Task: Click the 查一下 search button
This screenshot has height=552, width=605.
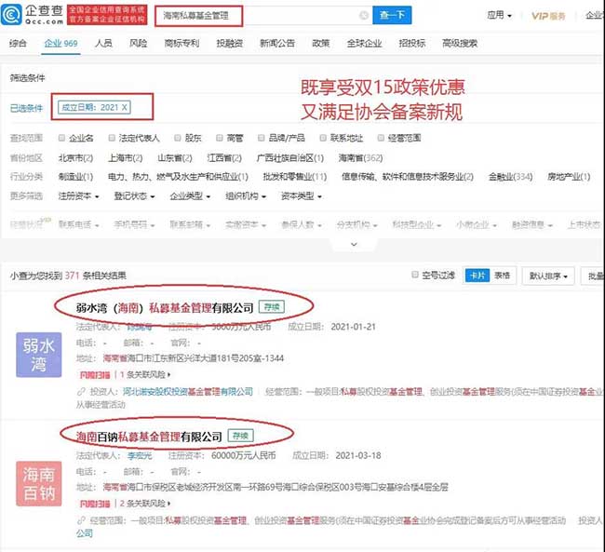Action: tap(392, 16)
